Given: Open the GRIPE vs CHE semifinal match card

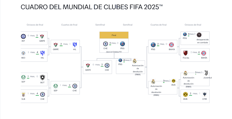Looking at the screenshot, I should click(x=97, y=67).
